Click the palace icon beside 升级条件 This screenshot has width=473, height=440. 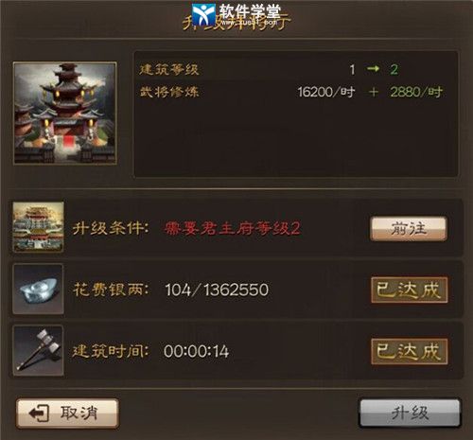(x=38, y=227)
